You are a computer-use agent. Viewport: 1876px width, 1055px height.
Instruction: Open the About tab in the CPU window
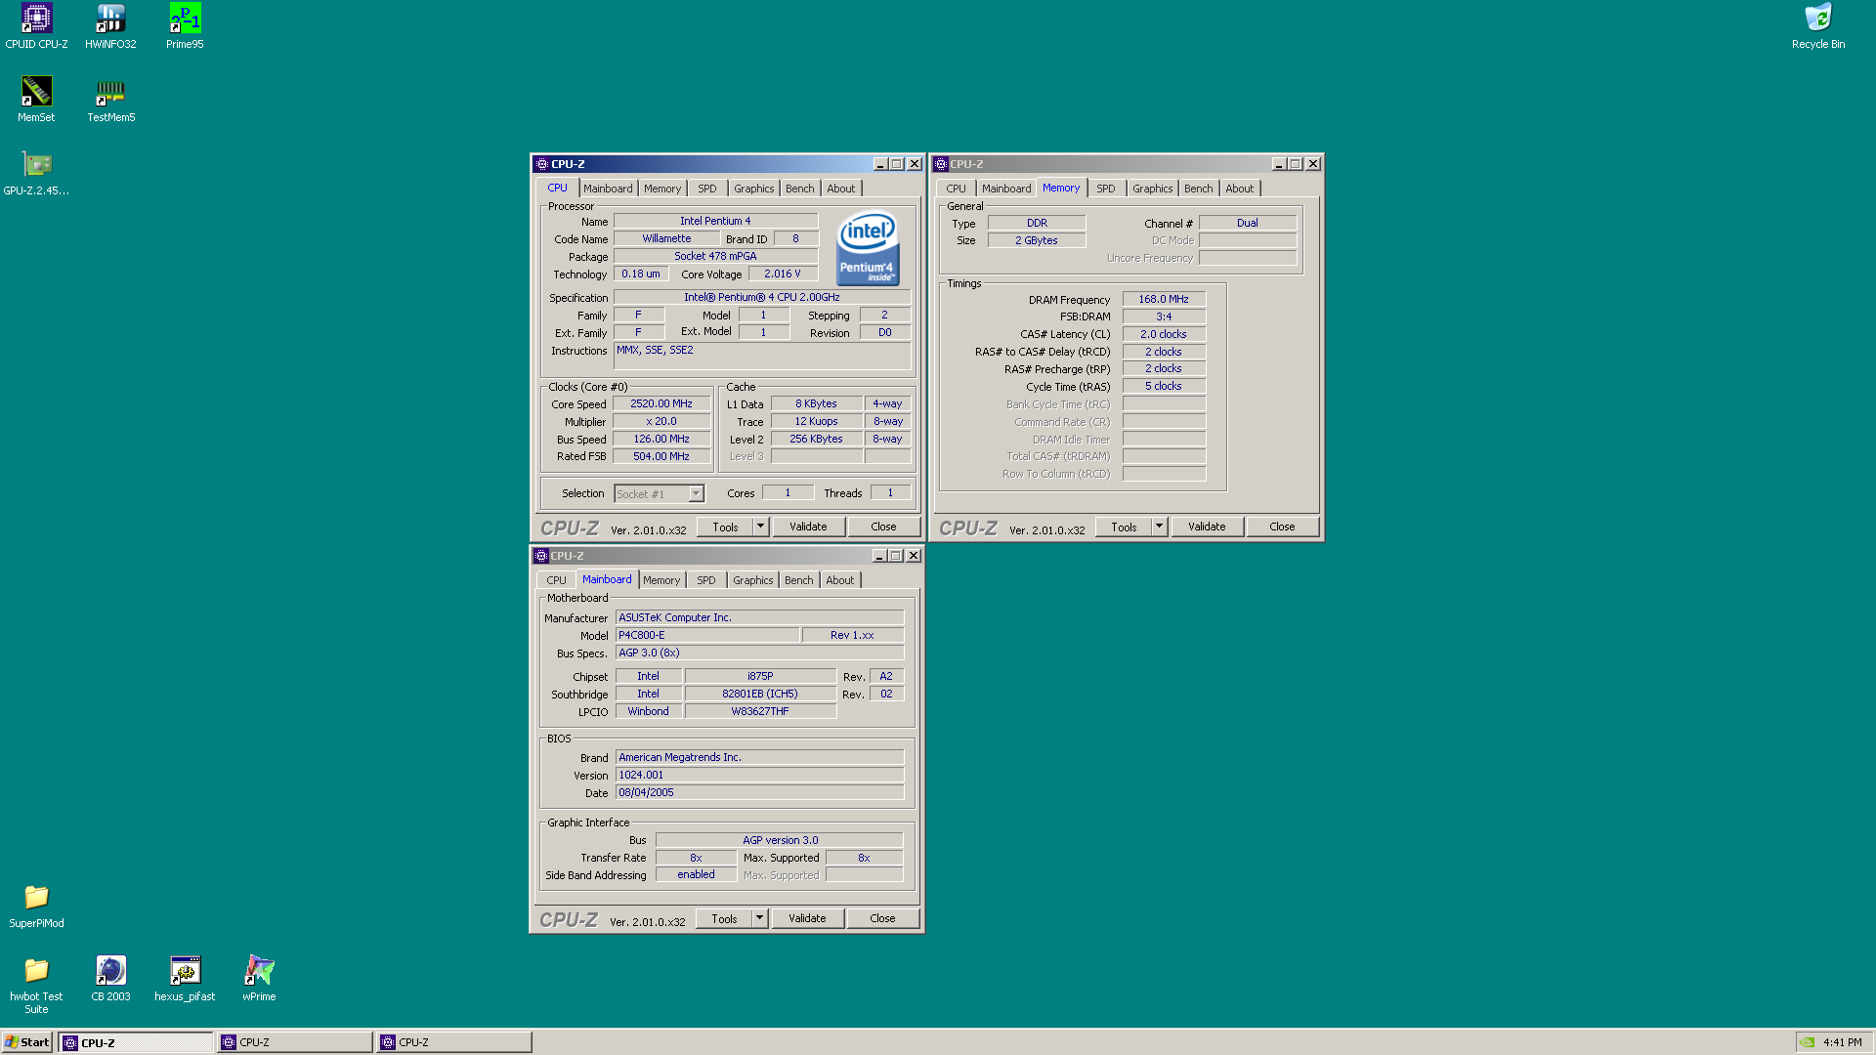coord(841,189)
